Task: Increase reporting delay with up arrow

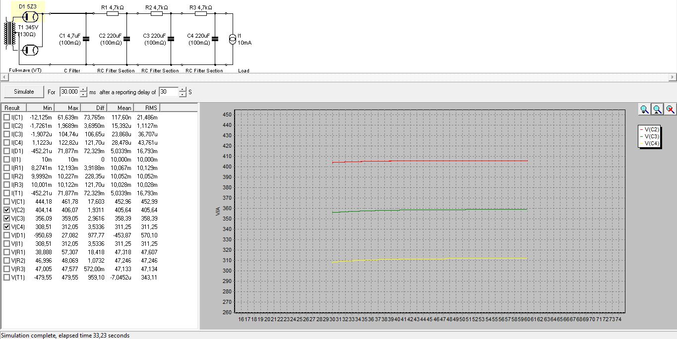Action: (x=183, y=90)
